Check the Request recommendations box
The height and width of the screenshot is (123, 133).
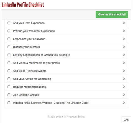tap(9, 87)
